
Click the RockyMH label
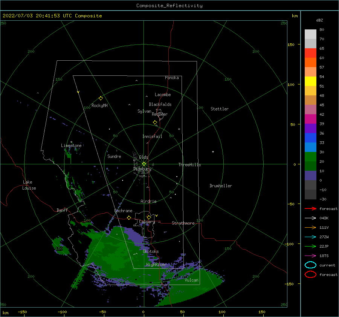(x=99, y=106)
